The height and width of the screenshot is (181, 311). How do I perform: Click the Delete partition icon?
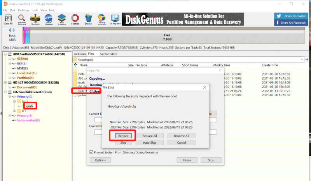(x=88, y=19)
